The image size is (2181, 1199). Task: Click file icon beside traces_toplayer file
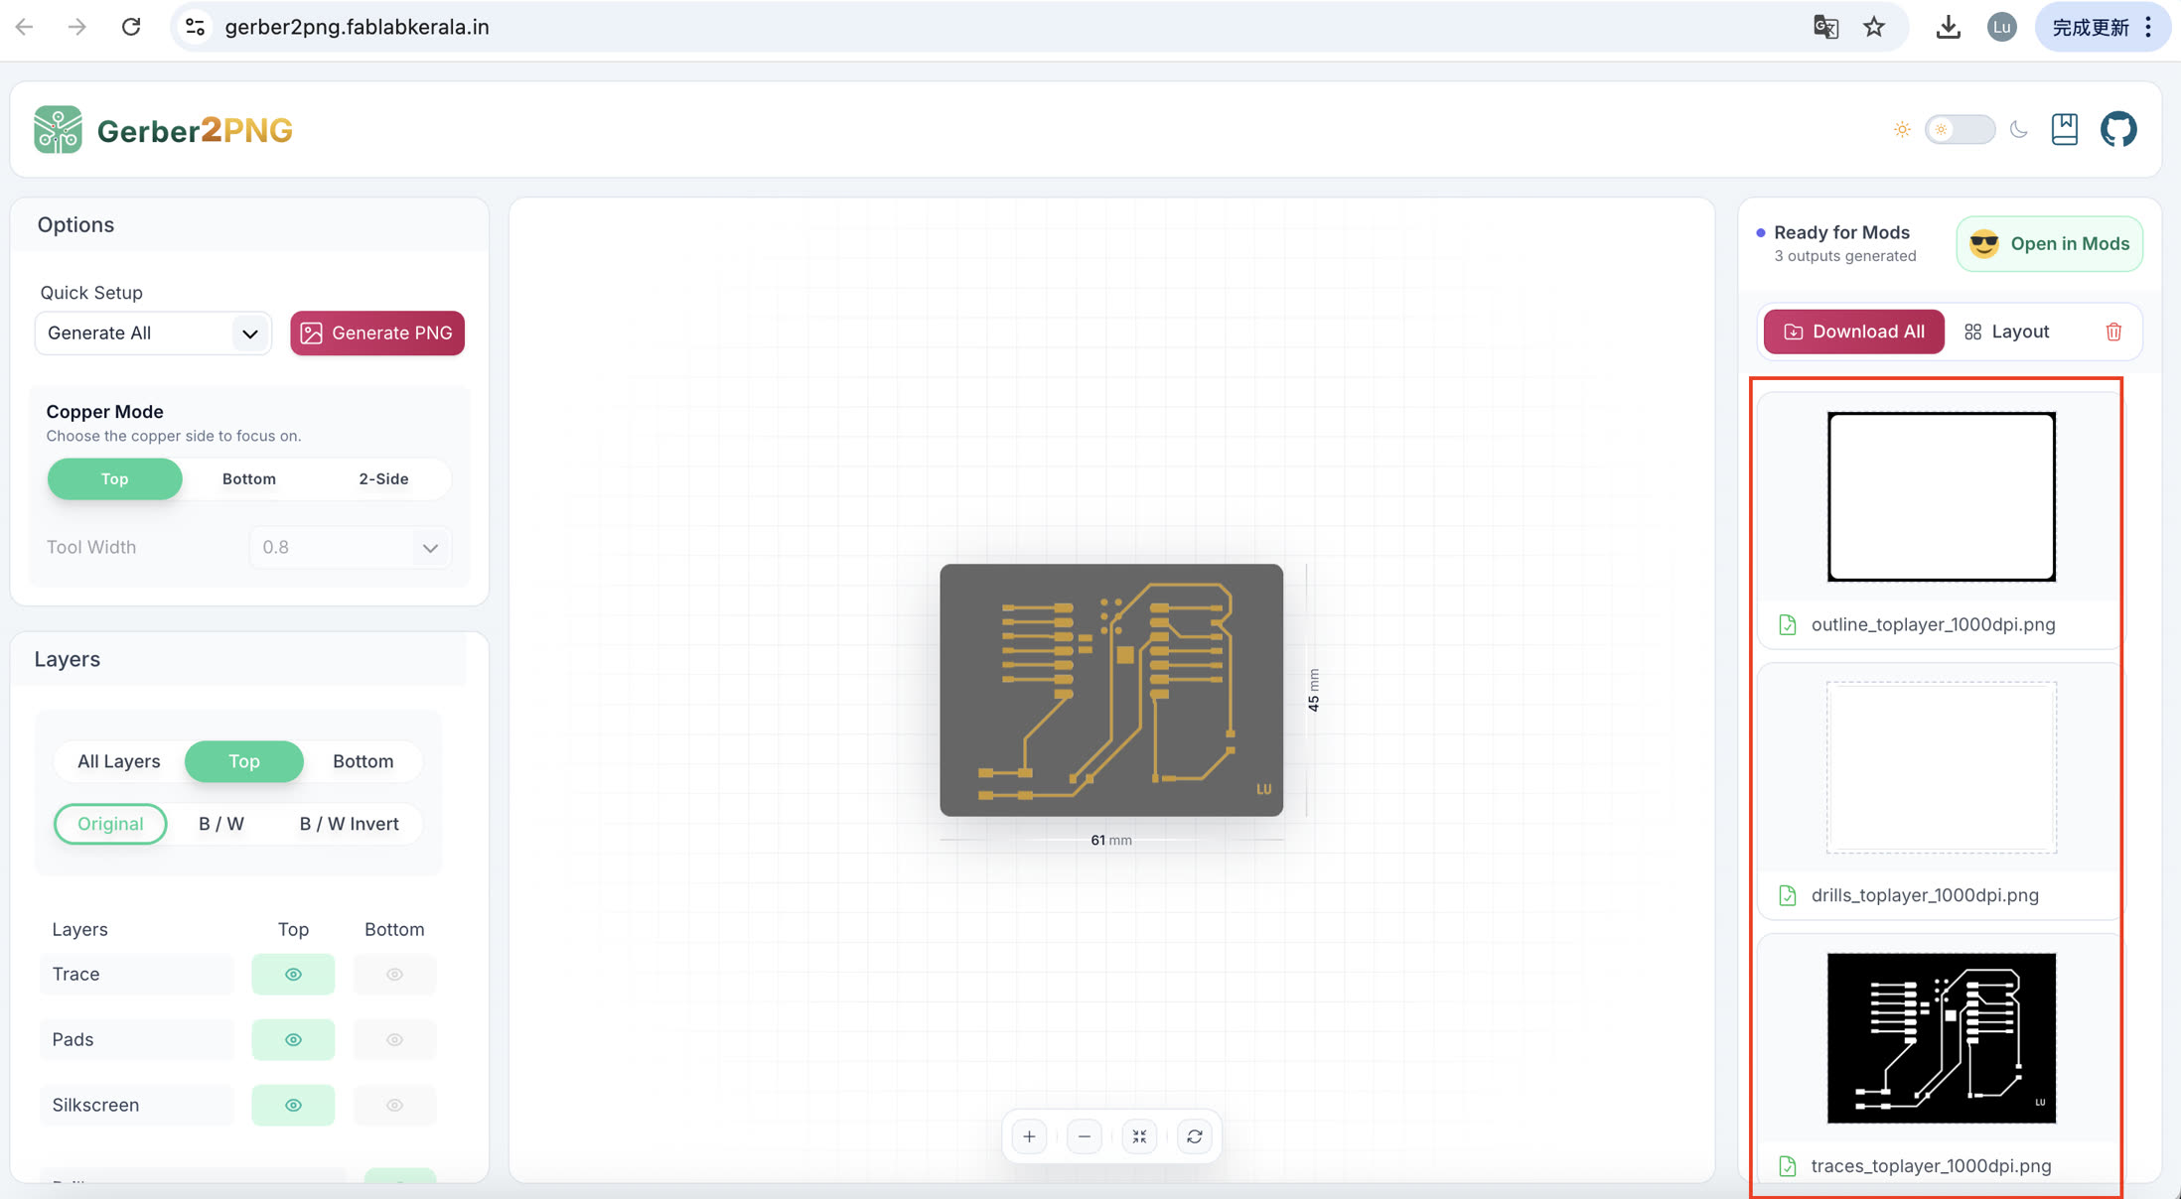(1788, 1166)
